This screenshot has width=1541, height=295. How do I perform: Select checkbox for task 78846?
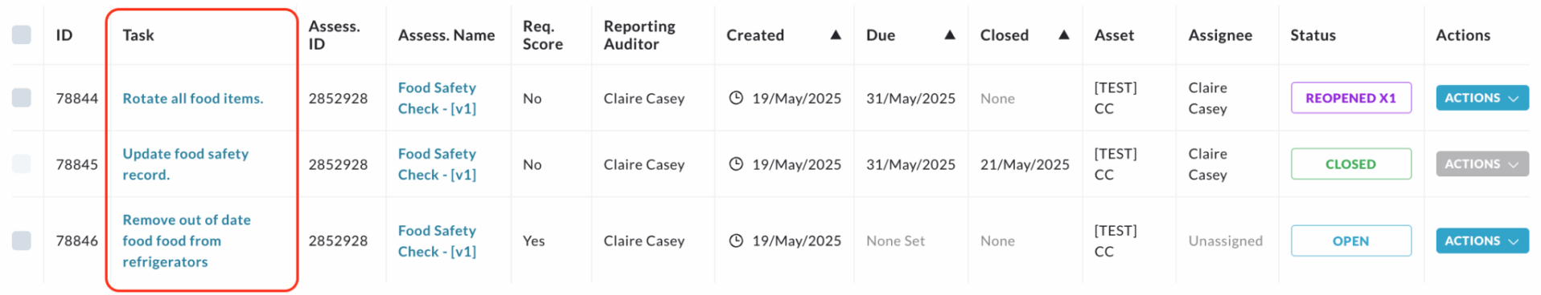pyautogui.click(x=22, y=240)
